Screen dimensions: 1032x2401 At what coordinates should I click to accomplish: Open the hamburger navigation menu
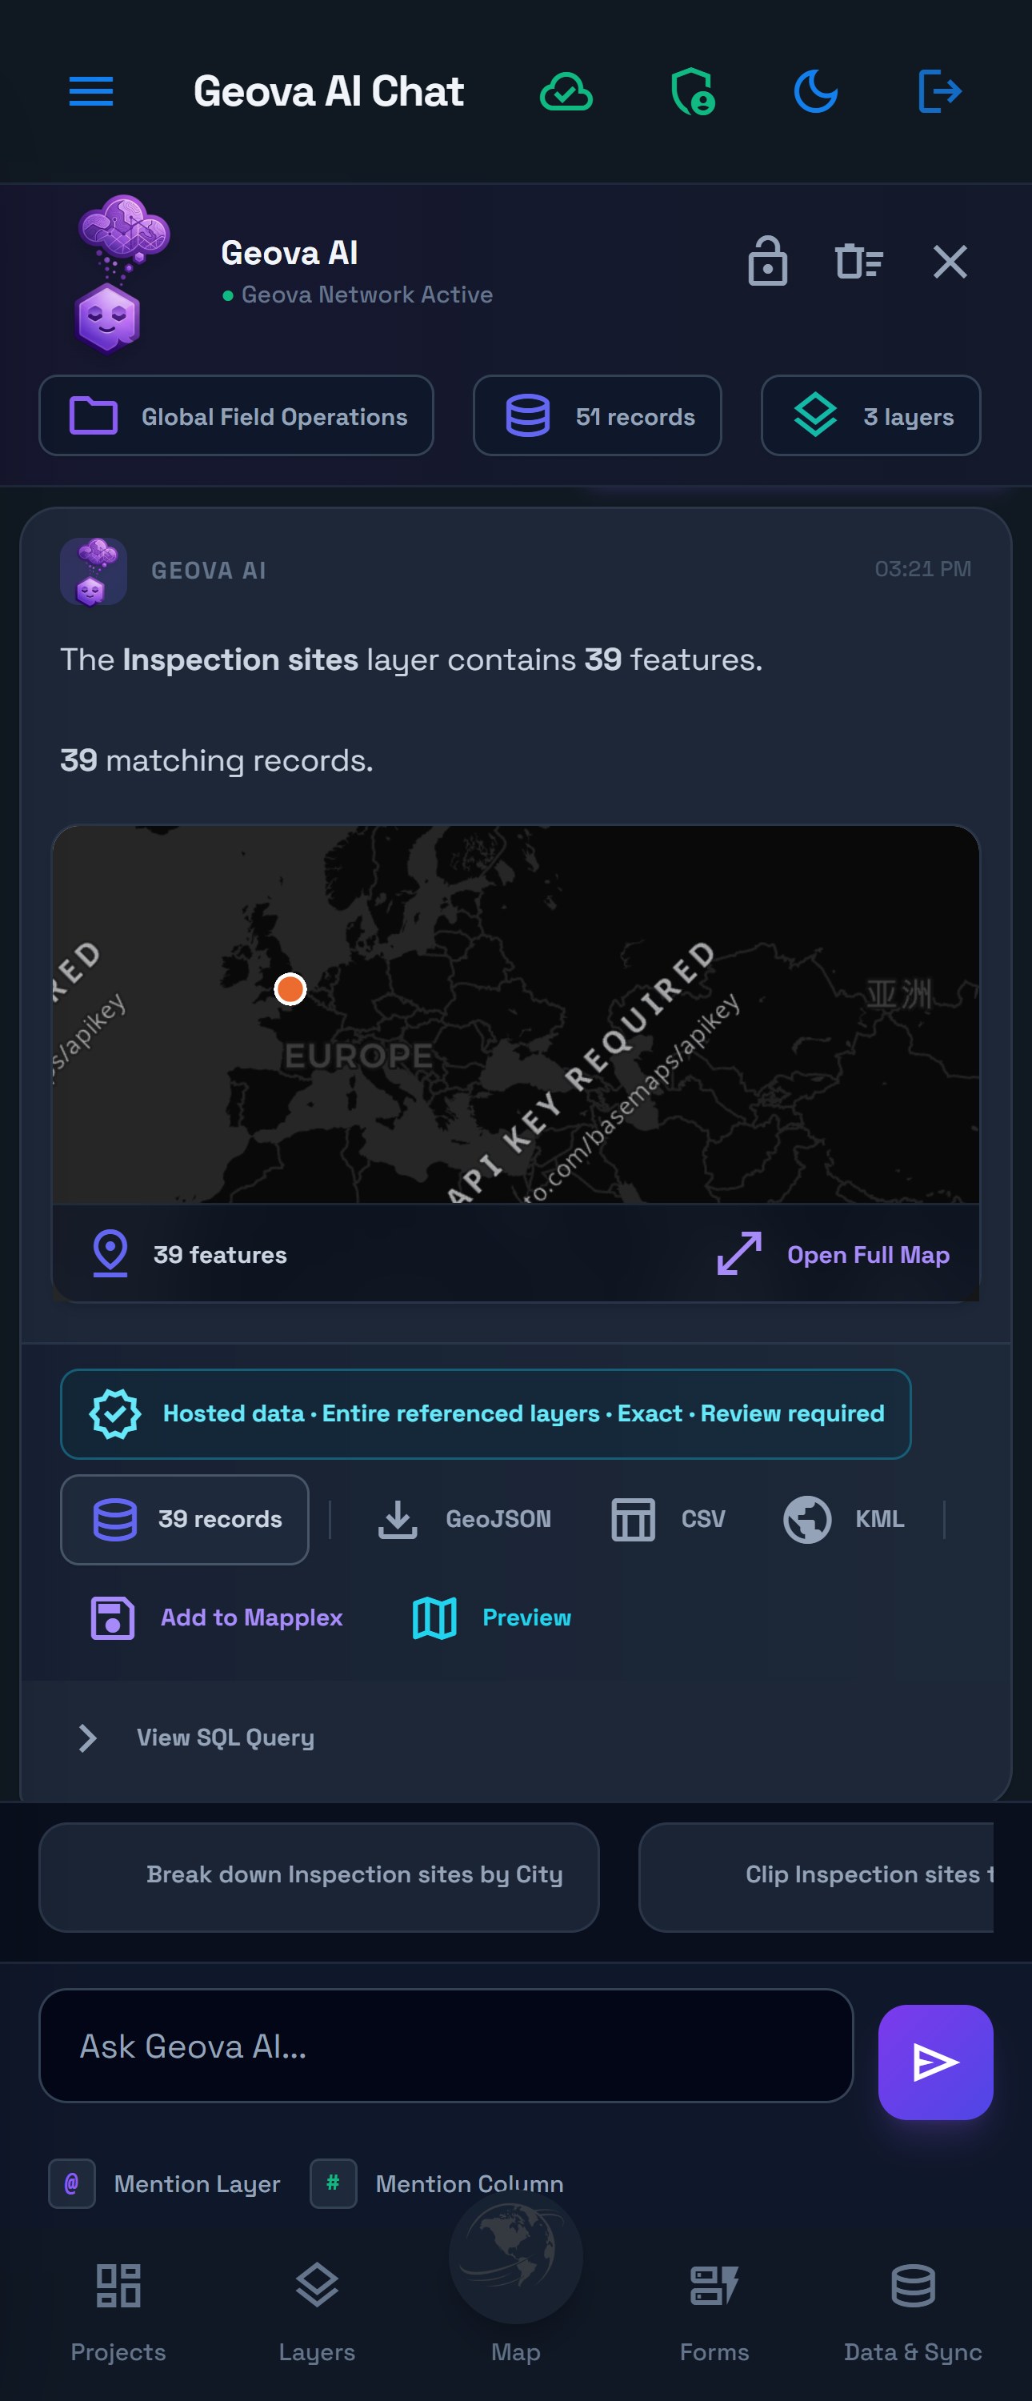coord(91,91)
